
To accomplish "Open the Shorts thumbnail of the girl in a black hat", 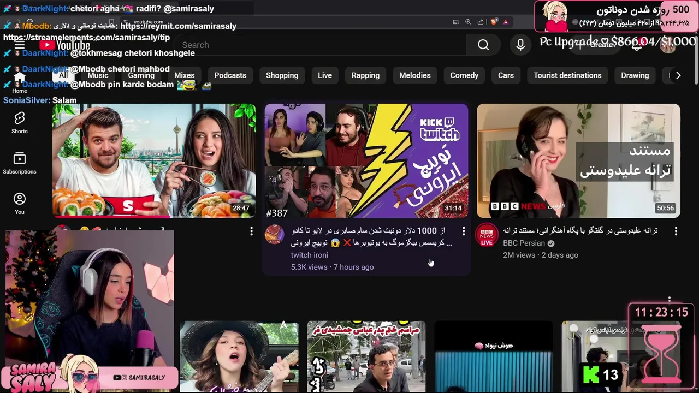I will (x=239, y=357).
